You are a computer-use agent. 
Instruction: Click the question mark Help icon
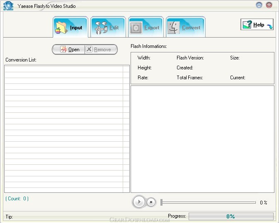[247, 24]
